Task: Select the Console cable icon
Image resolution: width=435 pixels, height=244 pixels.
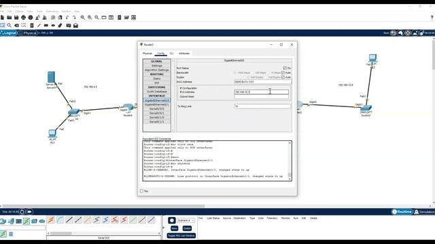Action: pyautogui.click(x=60, y=220)
